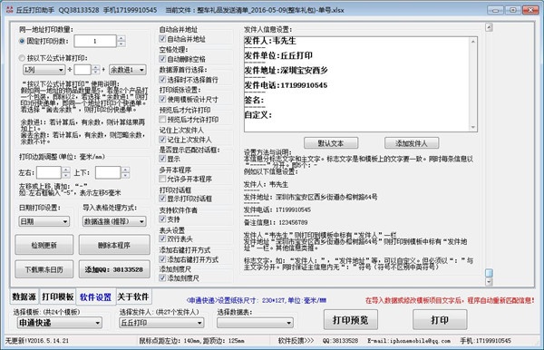This screenshot has height=350, width=544.
Task: Click 发件电话:17199910545 line in text area
Action: click(x=286, y=85)
